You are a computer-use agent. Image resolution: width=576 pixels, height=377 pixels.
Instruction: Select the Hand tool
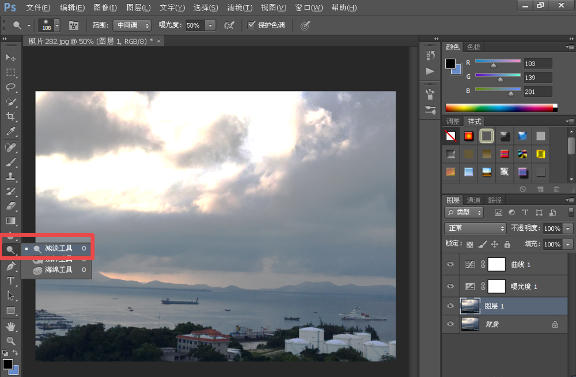pos(10,326)
